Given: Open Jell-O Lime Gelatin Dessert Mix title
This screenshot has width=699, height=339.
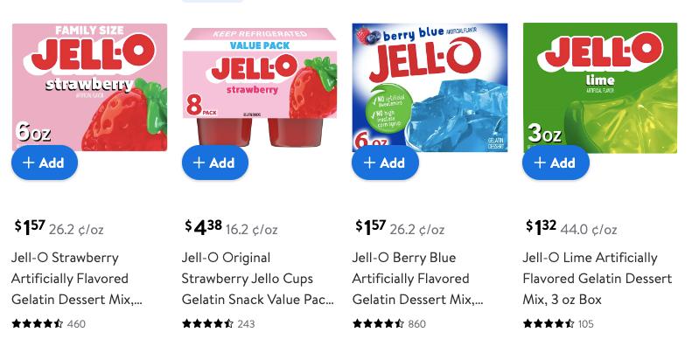Looking at the screenshot, I should coord(598,279).
